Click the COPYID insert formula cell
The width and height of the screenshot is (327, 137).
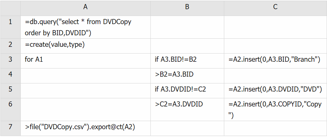(x=275, y=109)
